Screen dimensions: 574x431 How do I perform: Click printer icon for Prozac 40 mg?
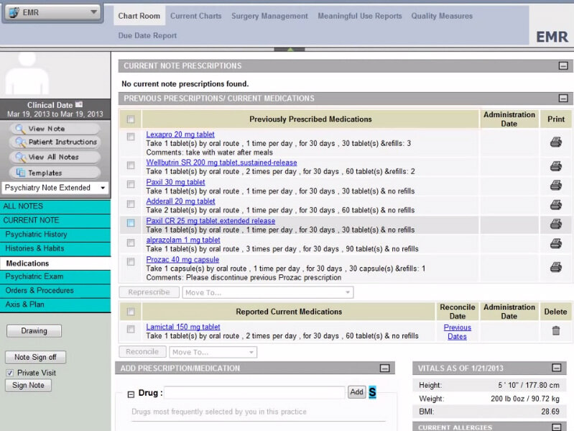555,267
